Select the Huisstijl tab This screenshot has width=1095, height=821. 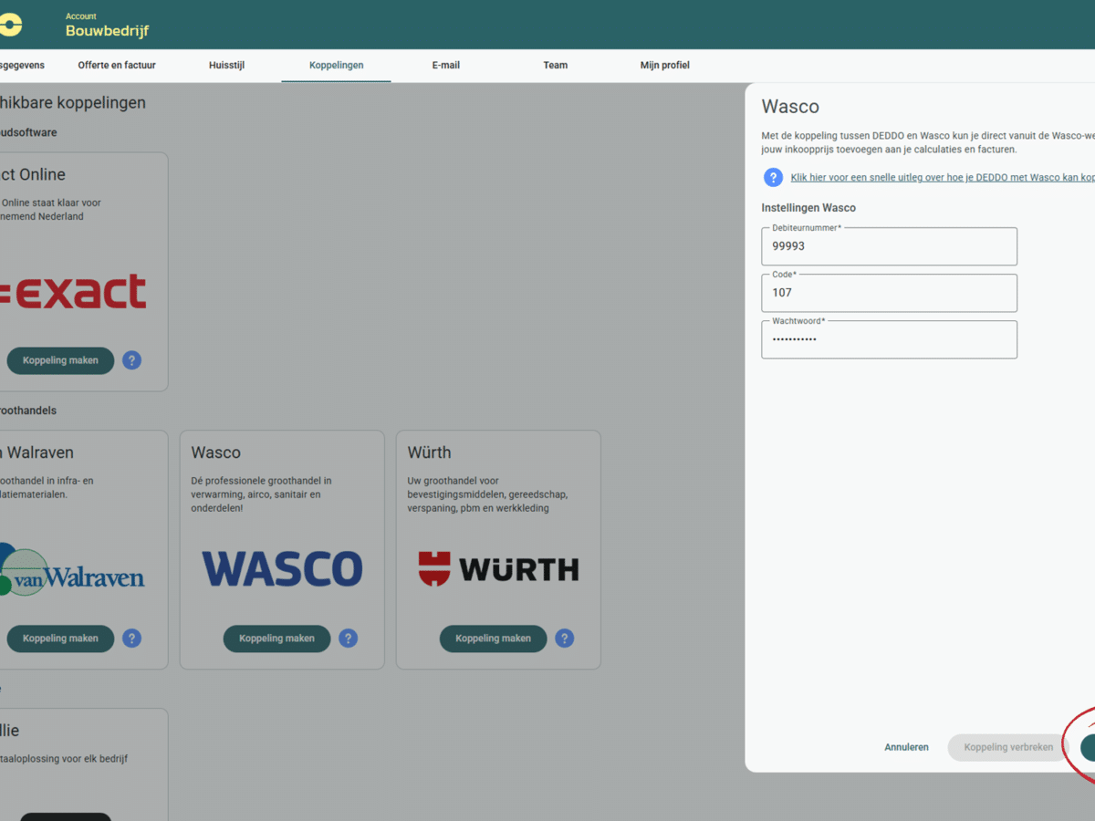tap(226, 65)
